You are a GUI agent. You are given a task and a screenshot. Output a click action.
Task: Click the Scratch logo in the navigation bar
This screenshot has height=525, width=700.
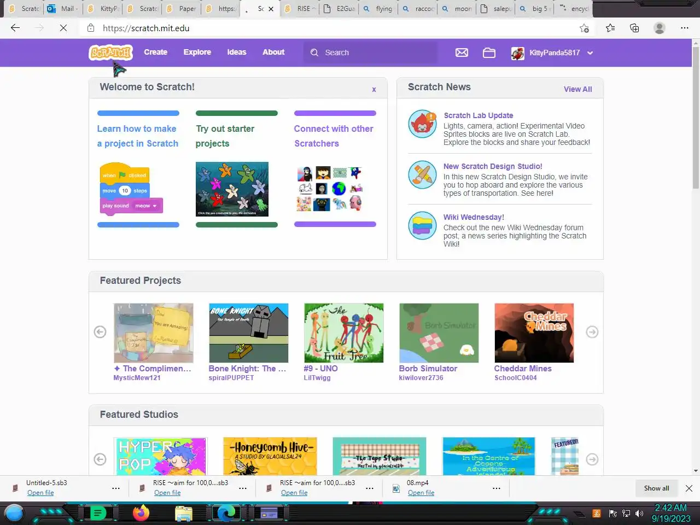tap(110, 52)
